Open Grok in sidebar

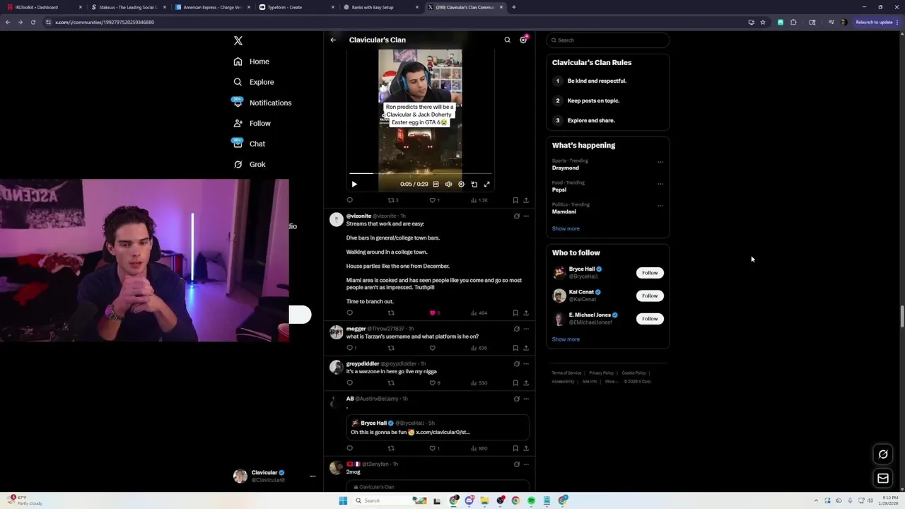pos(249,164)
